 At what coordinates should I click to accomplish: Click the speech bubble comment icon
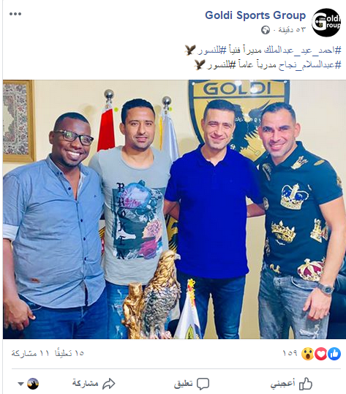pyautogui.click(x=203, y=384)
